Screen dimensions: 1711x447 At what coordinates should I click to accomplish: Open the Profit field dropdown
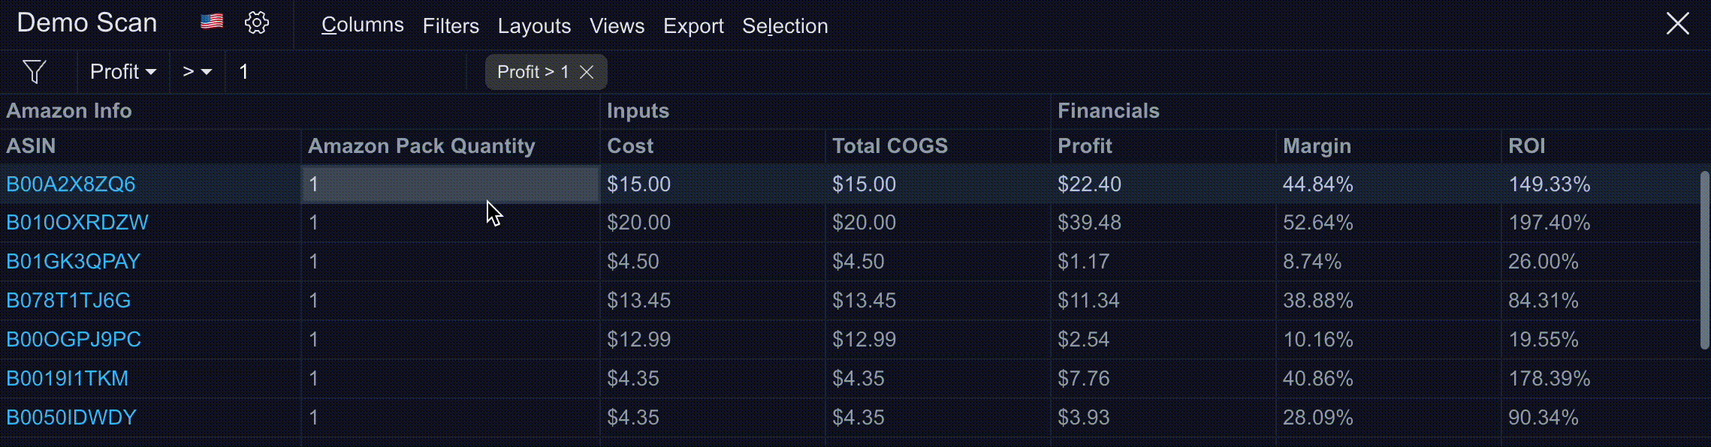point(122,72)
